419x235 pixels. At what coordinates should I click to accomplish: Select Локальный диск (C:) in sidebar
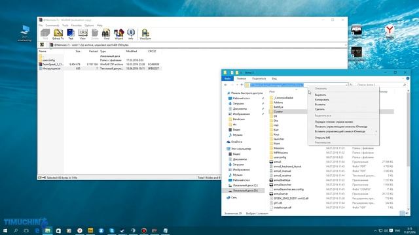click(245, 185)
